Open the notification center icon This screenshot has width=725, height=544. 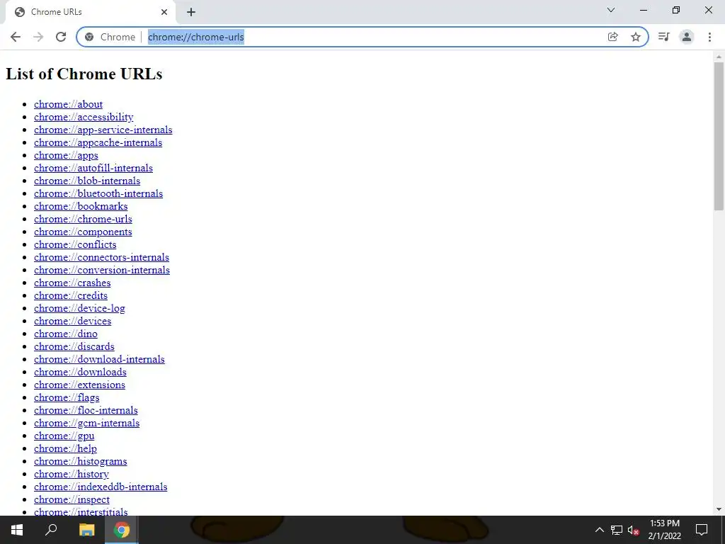coord(702,530)
